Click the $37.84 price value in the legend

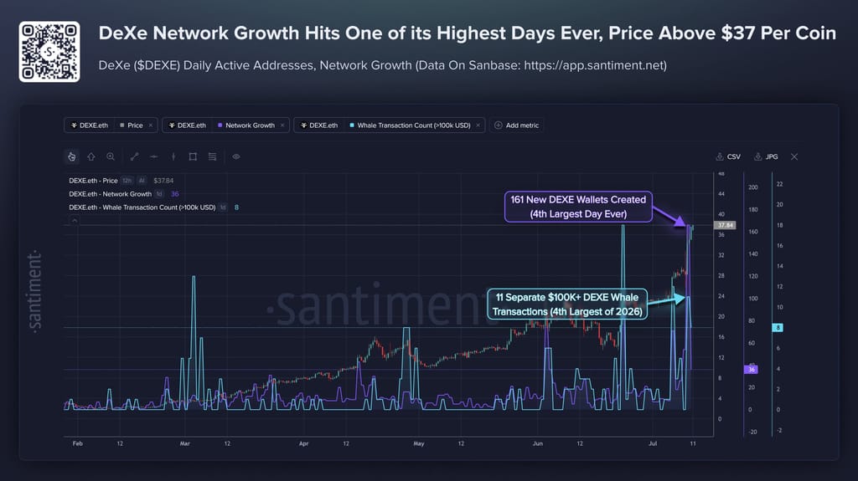[x=163, y=181]
